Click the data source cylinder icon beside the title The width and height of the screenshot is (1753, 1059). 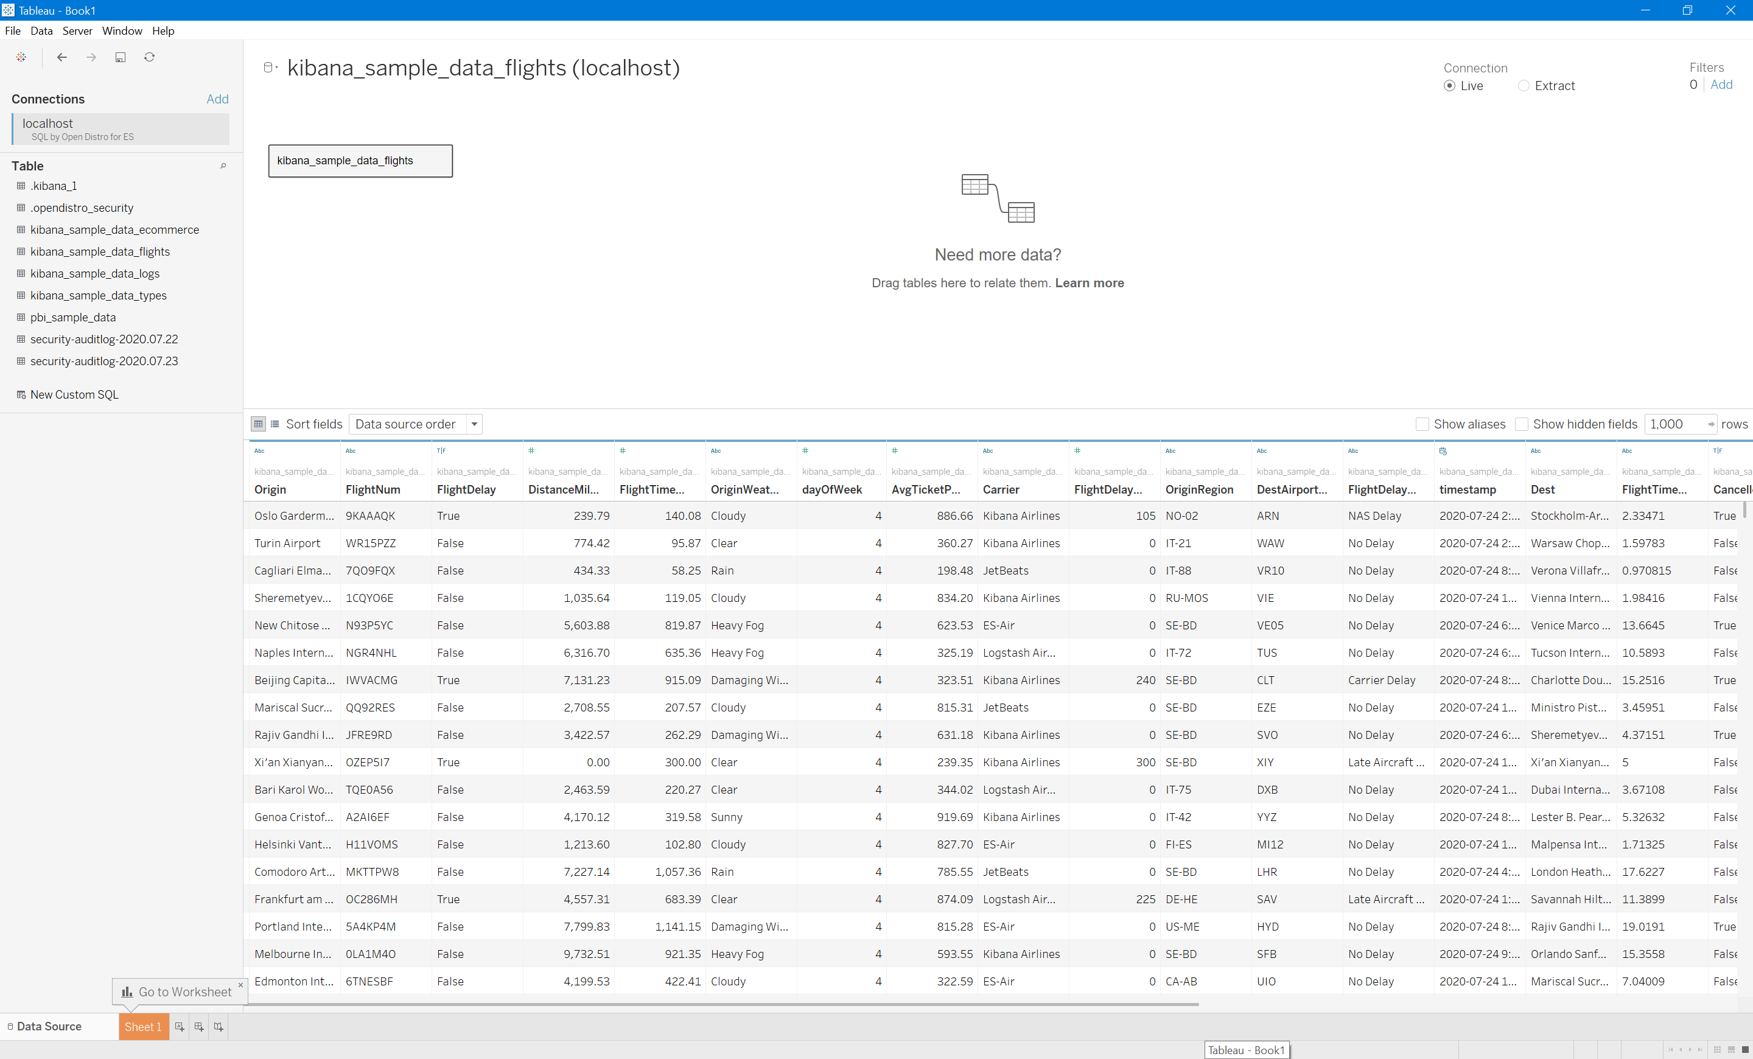pyautogui.click(x=268, y=68)
